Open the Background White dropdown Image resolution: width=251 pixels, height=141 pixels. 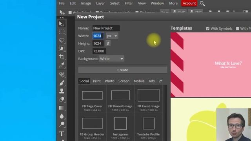111,59
